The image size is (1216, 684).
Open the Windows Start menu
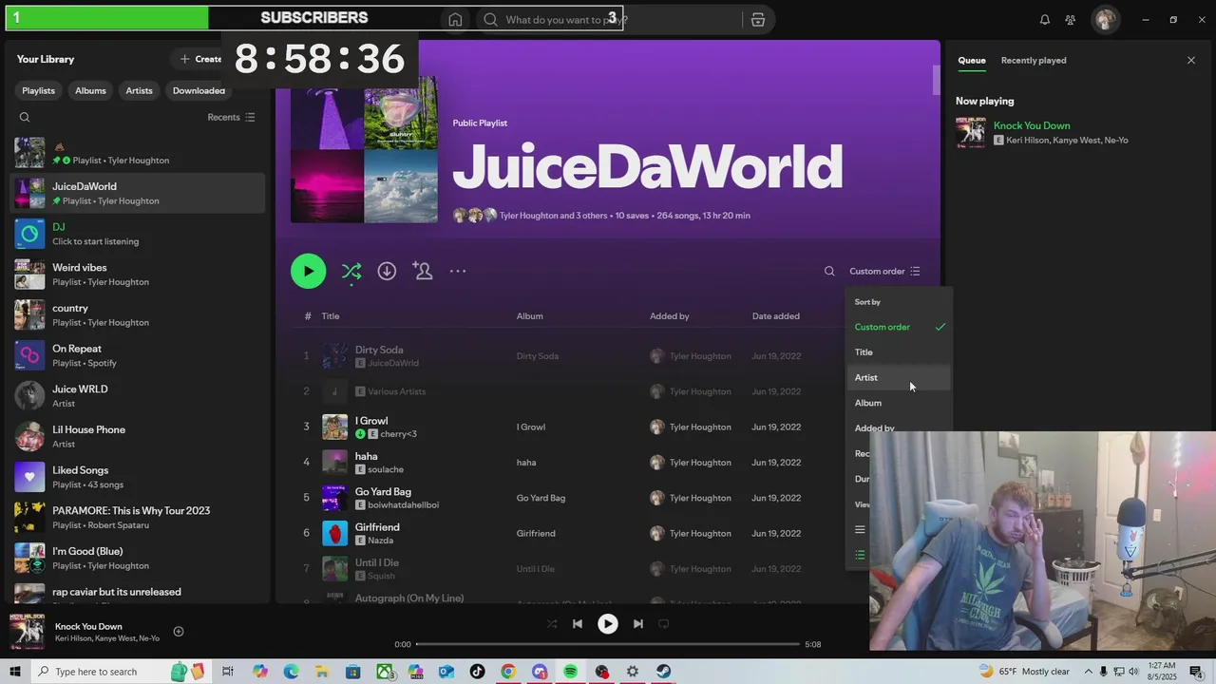(15, 672)
